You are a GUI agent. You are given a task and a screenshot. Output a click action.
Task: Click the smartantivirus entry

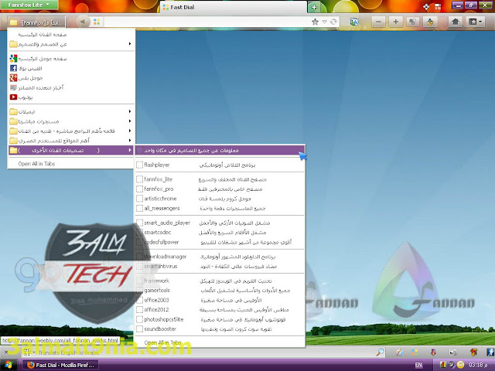220,266
